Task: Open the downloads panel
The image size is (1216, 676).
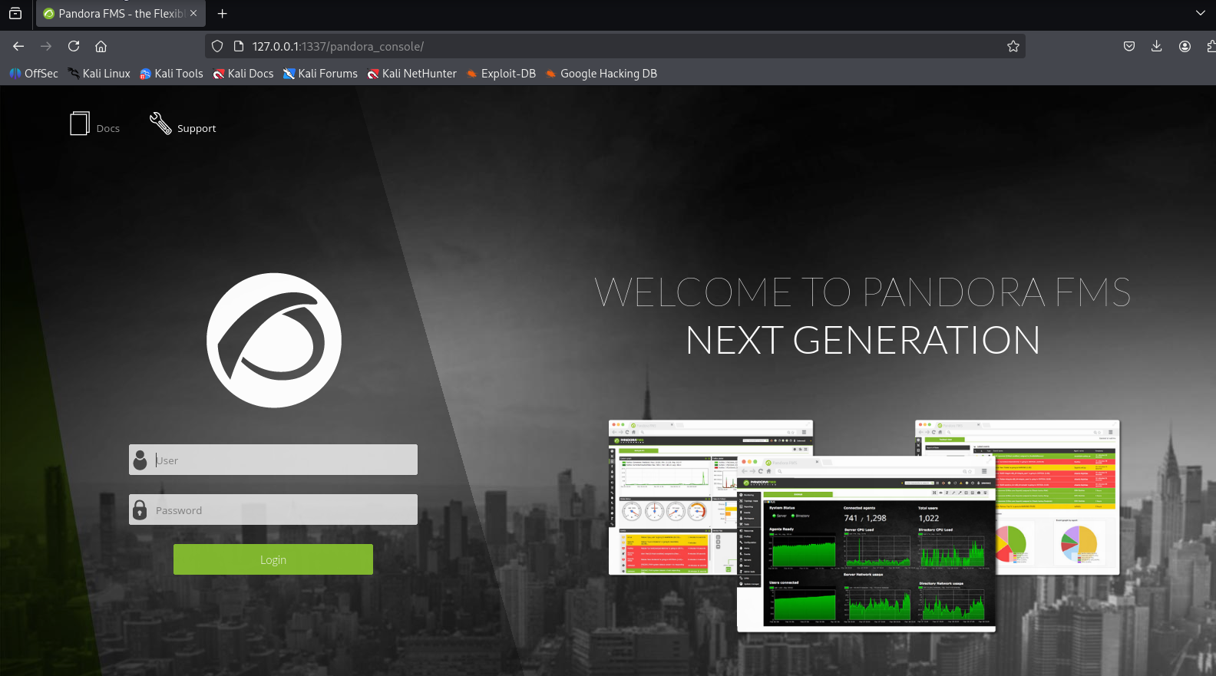Action: pyautogui.click(x=1157, y=46)
